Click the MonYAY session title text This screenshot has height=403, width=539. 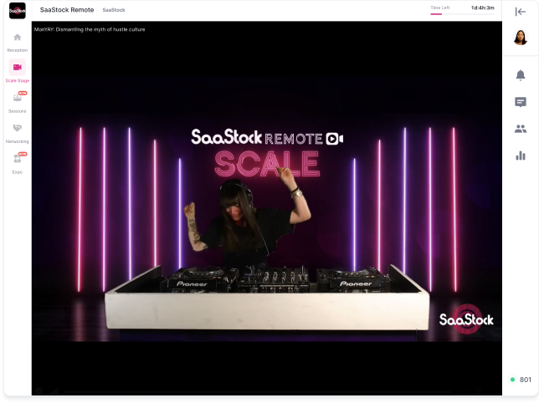pyautogui.click(x=88, y=29)
